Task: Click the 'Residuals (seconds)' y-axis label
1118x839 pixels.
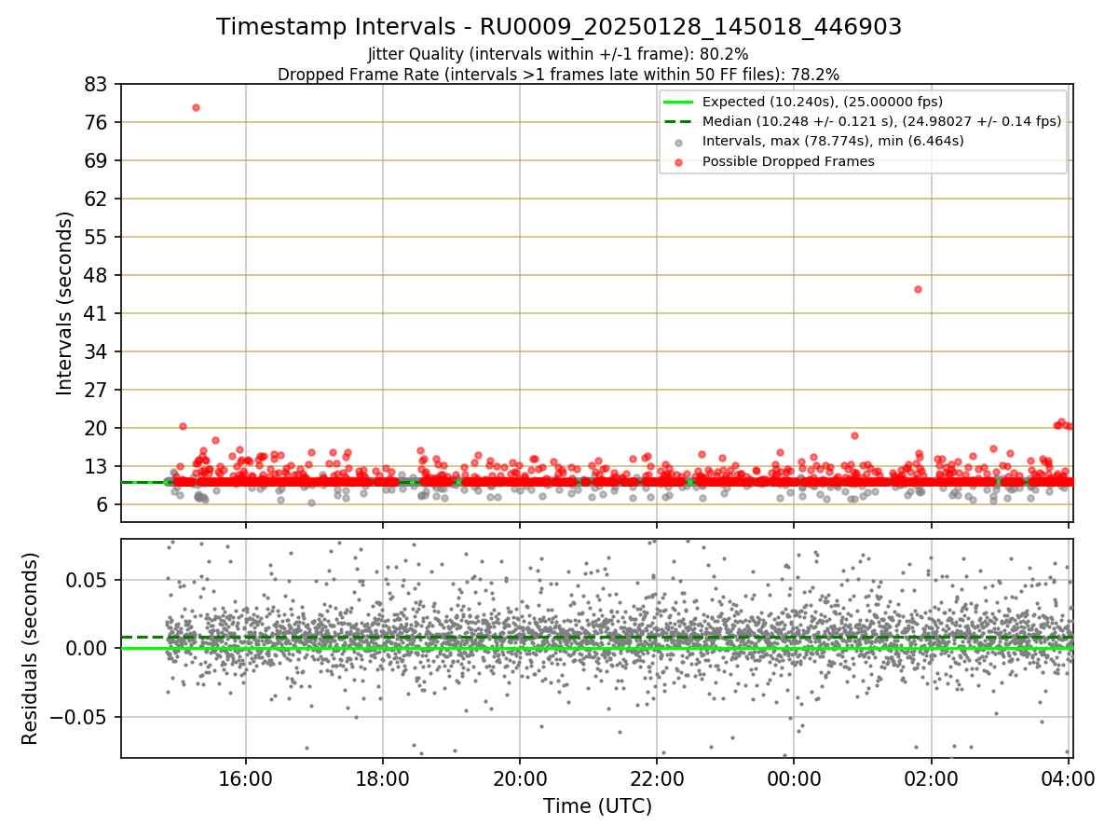Action: [x=31, y=648]
